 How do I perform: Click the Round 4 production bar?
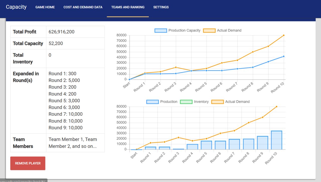[192, 147]
